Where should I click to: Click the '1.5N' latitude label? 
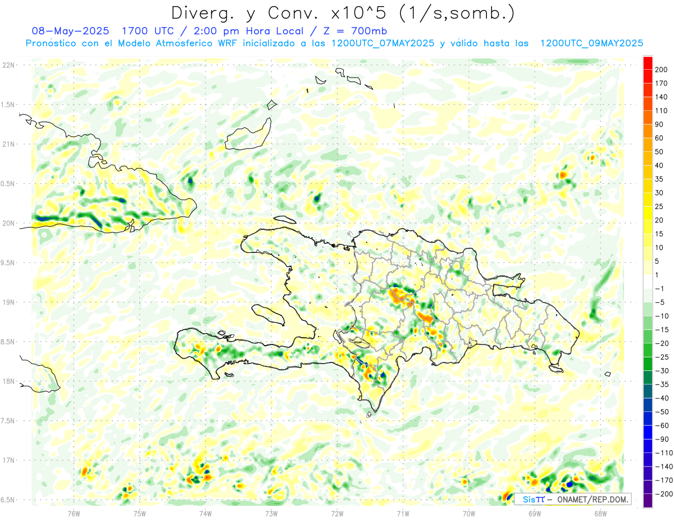8,105
